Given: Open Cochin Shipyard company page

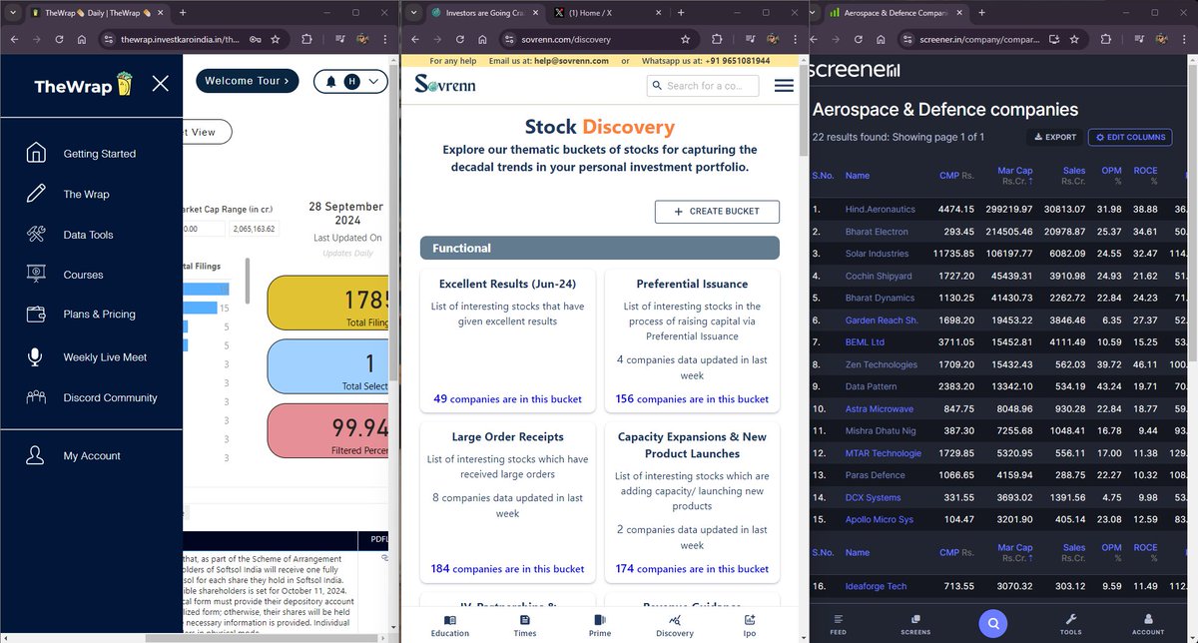Looking at the screenshot, I should point(879,276).
